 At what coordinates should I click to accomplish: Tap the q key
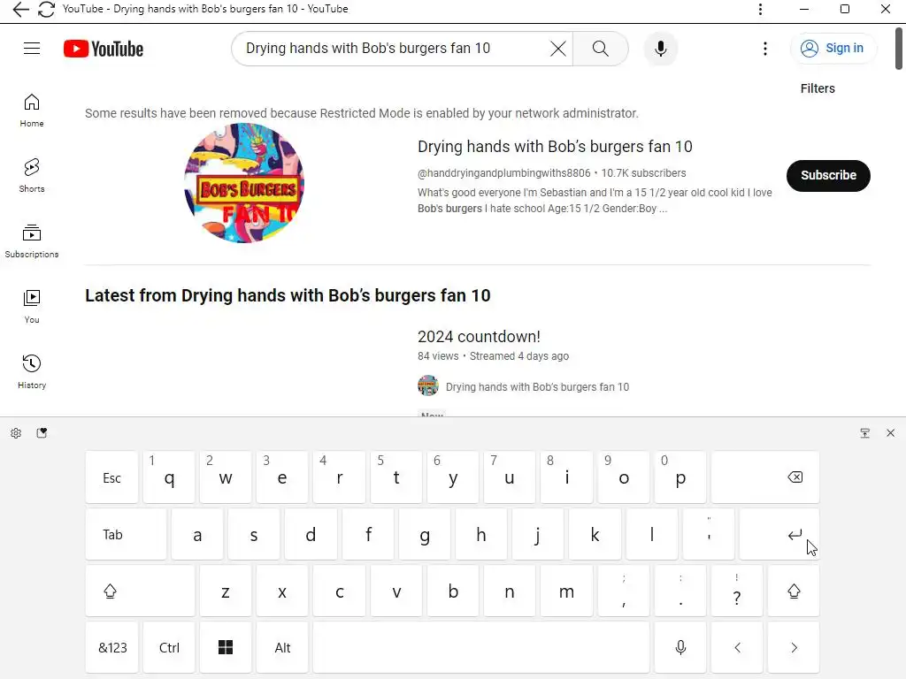click(169, 477)
